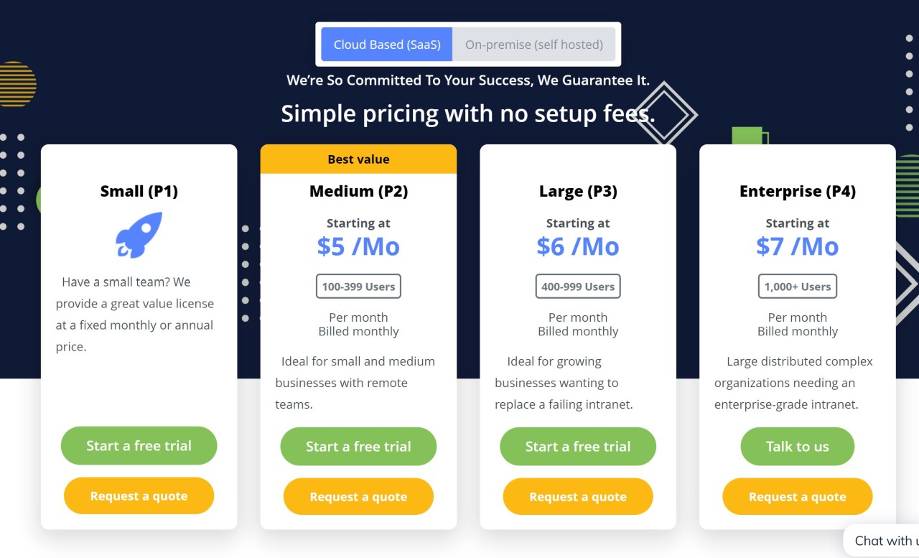The width and height of the screenshot is (919, 558).
Task: Start a free trial for the Small plan
Action: (138, 446)
